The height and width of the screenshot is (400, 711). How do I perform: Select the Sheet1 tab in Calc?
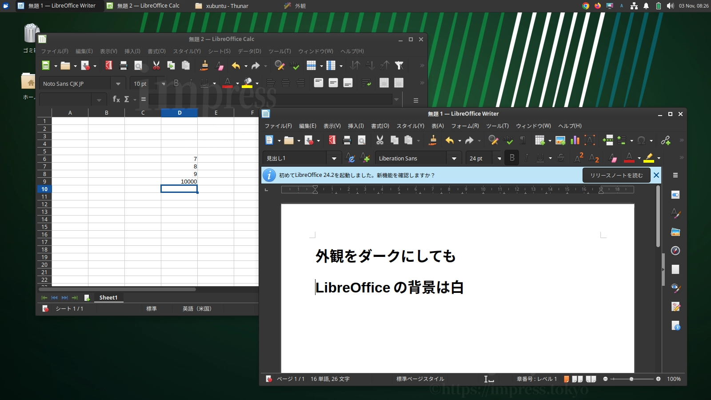pos(108,298)
